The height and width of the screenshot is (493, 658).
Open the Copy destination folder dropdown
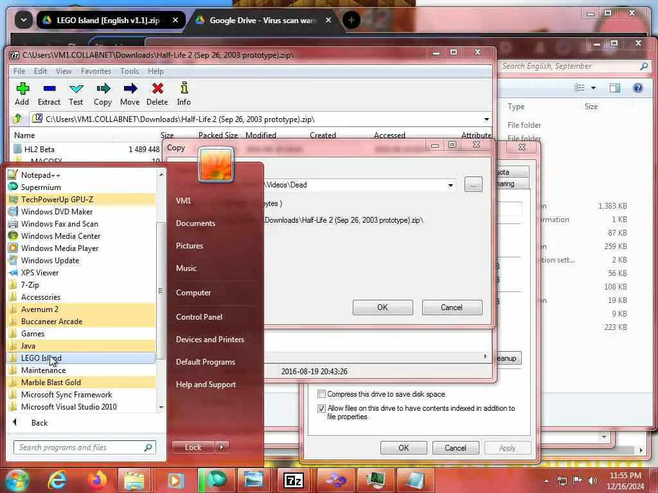click(450, 185)
